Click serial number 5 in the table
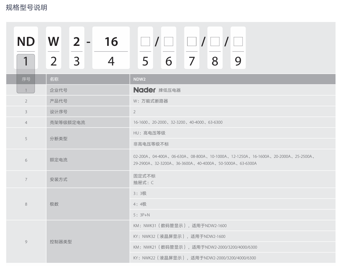This screenshot has height=266, width=339. pyautogui.click(x=26, y=139)
